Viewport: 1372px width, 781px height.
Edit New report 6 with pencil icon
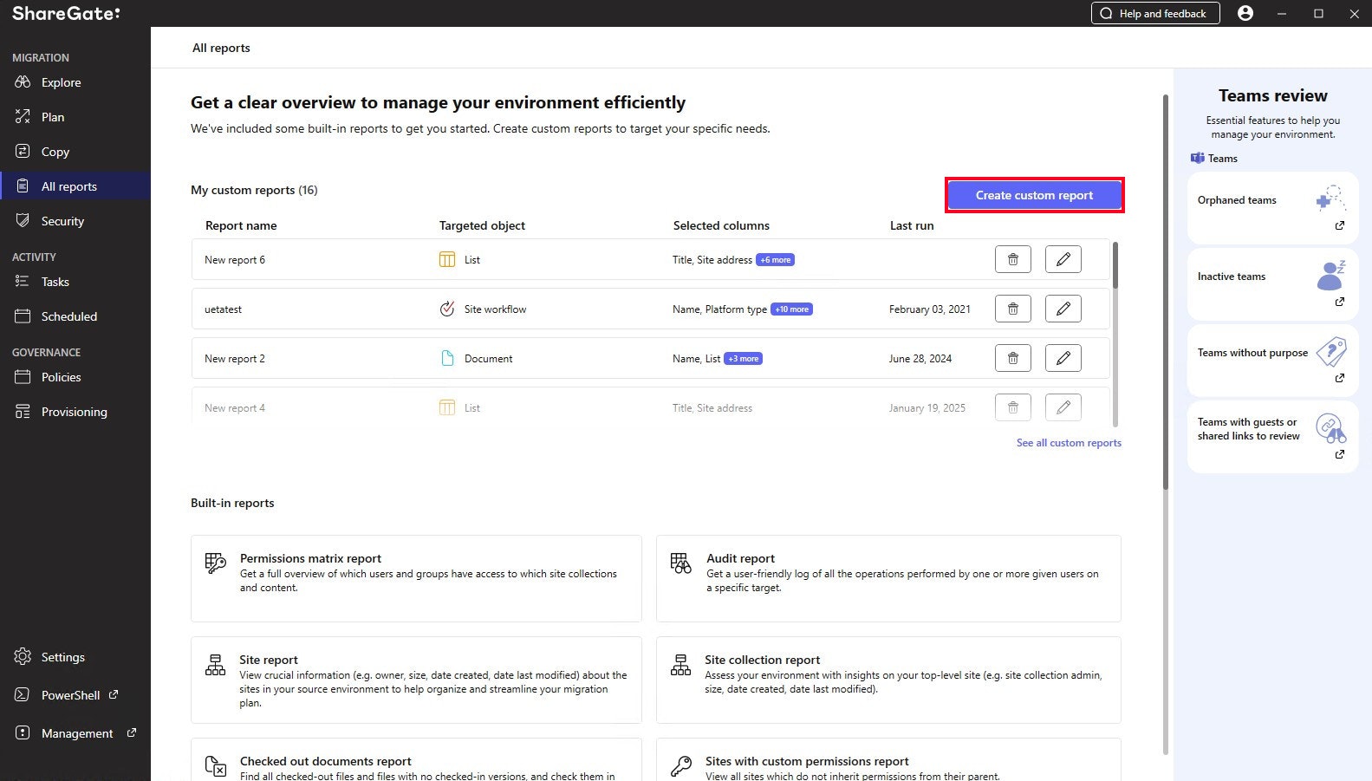pyautogui.click(x=1063, y=259)
